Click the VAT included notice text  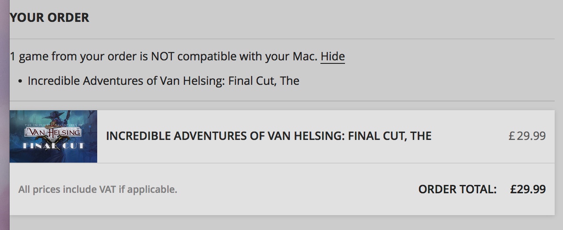[98, 190]
